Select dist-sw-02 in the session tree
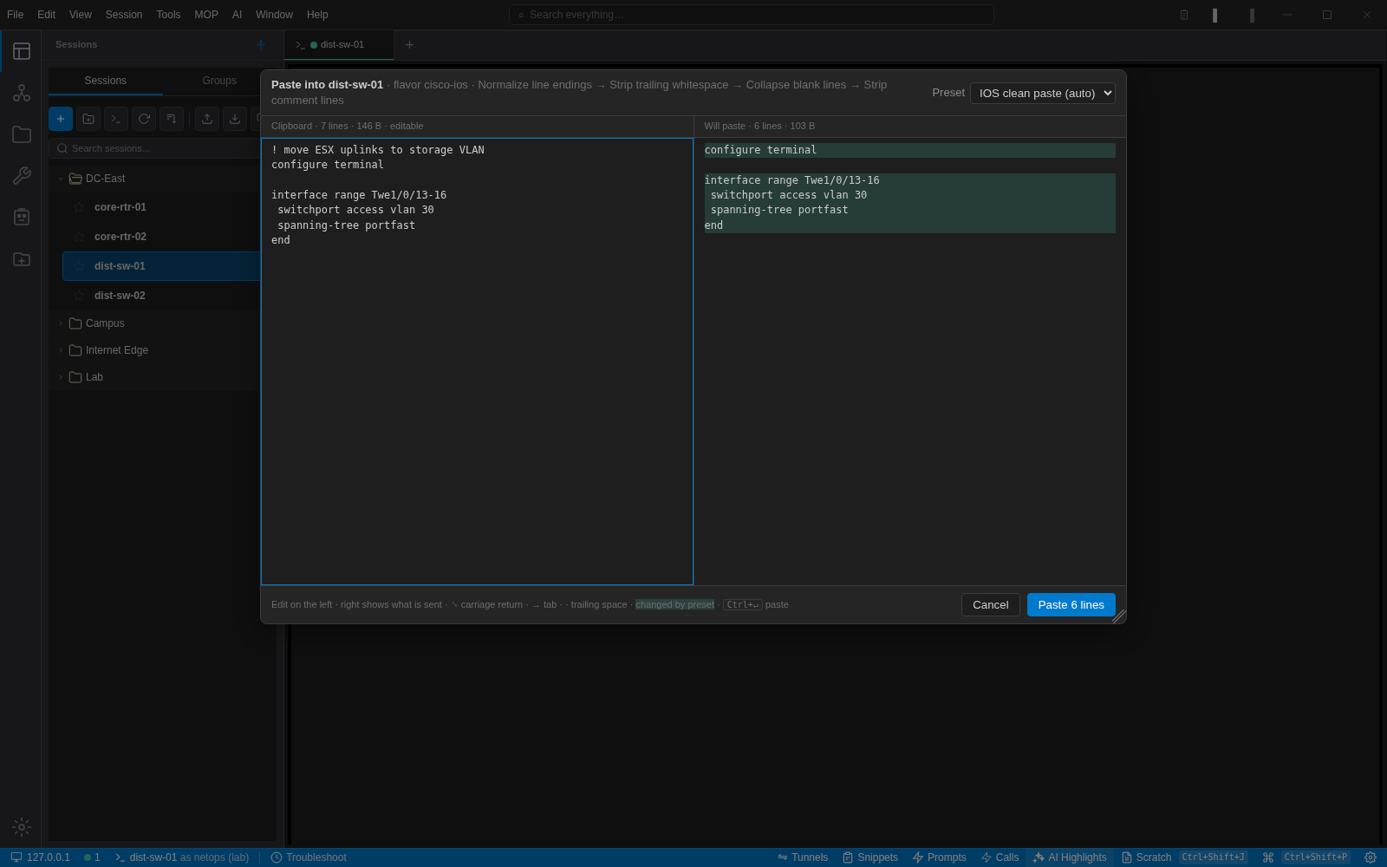 tap(161, 296)
